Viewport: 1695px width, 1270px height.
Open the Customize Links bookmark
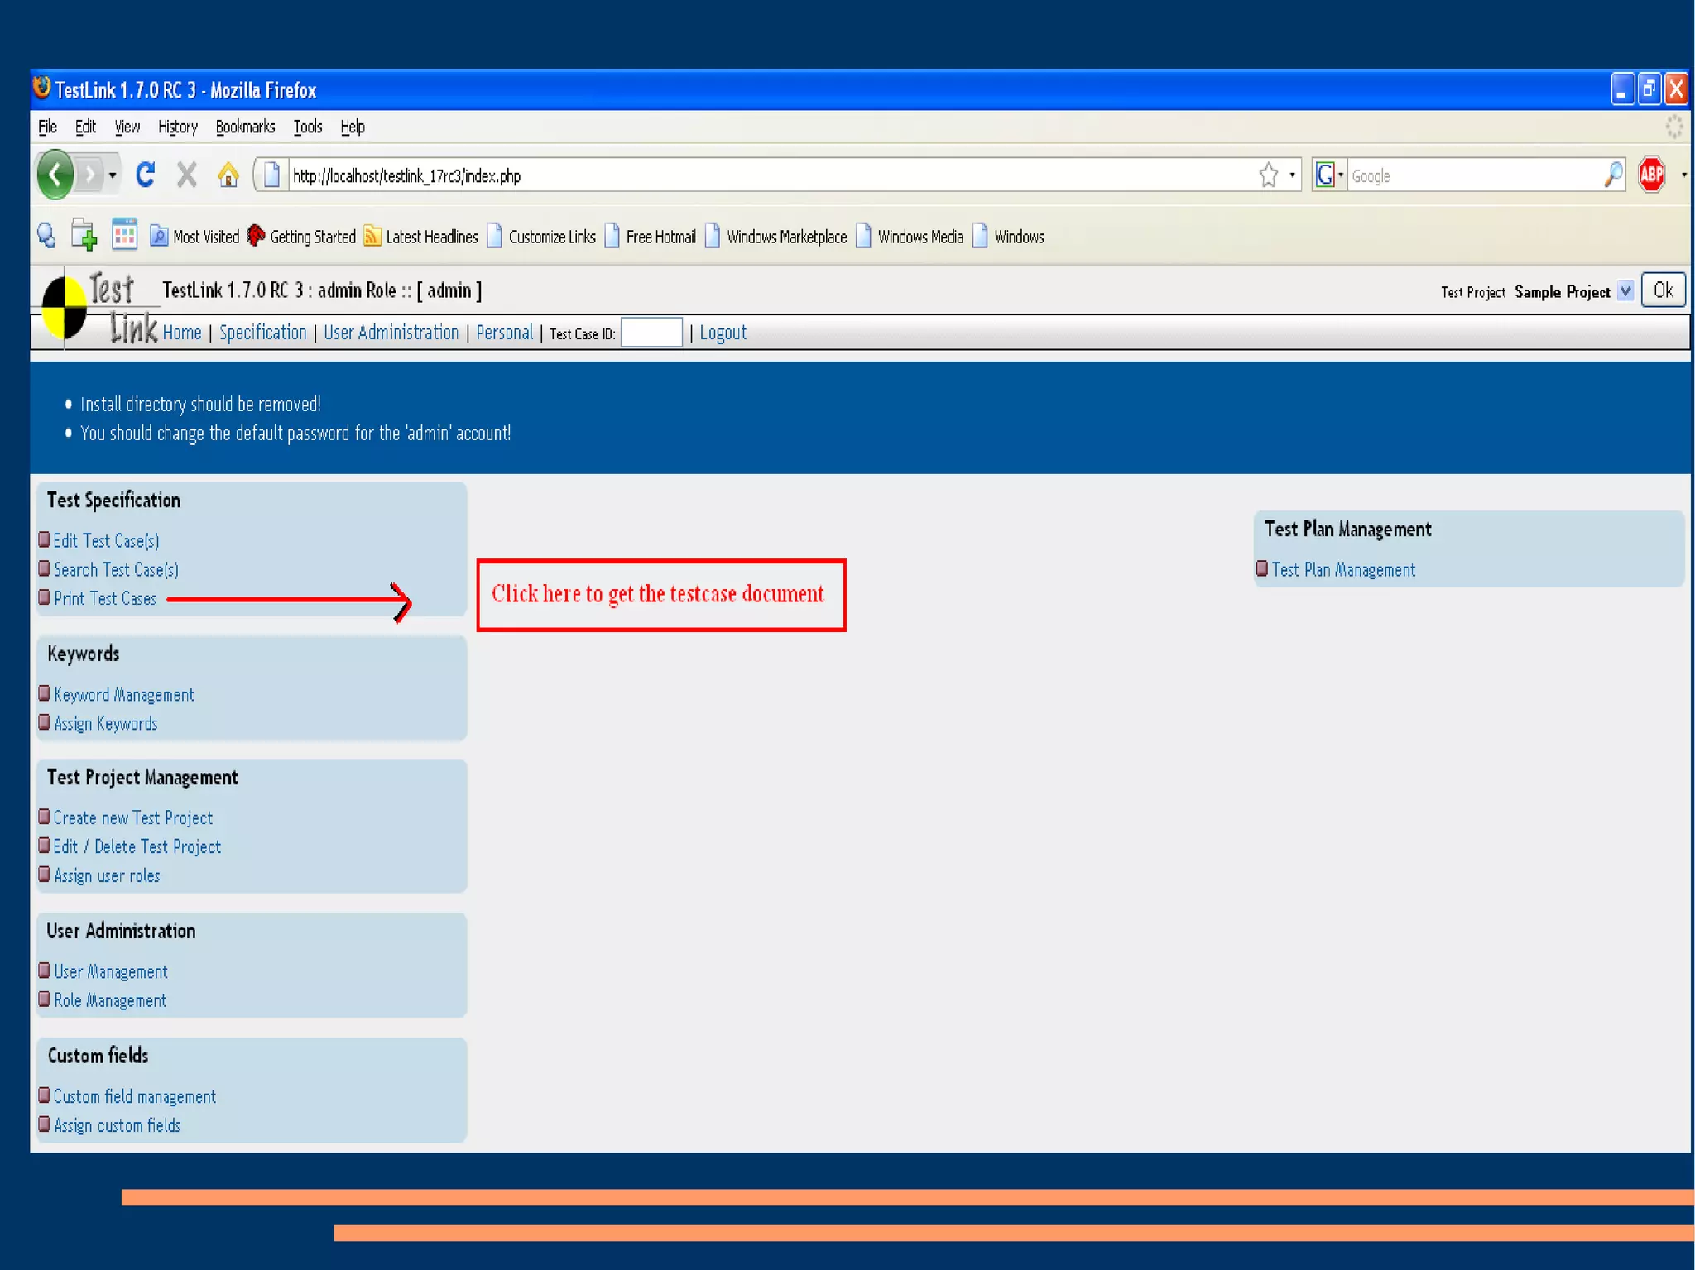[x=541, y=237]
